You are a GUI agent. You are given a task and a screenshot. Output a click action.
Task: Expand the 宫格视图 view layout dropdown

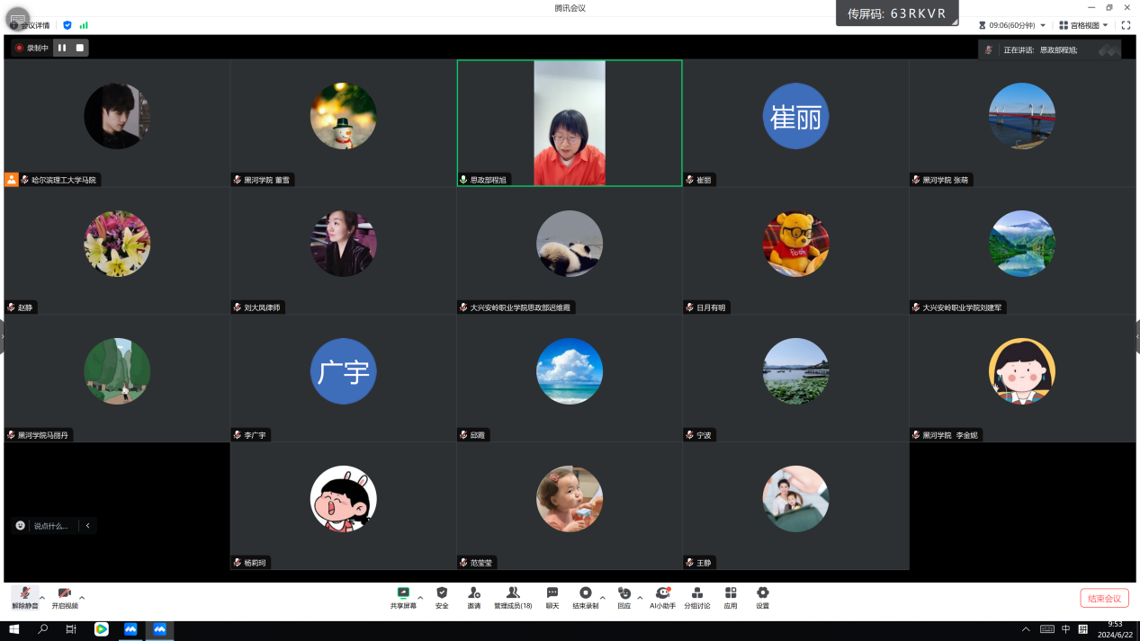[x=1083, y=25]
